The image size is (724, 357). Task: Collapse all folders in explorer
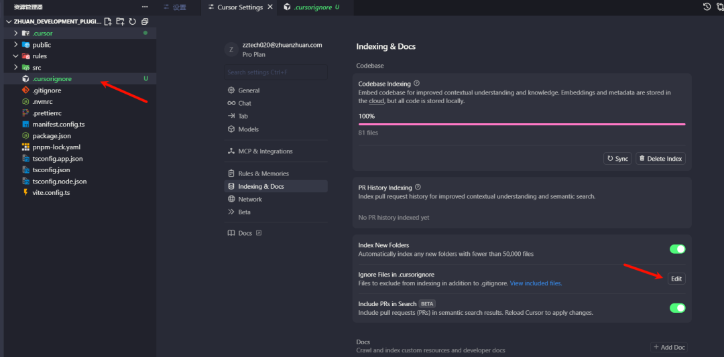(x=144, y=21)
